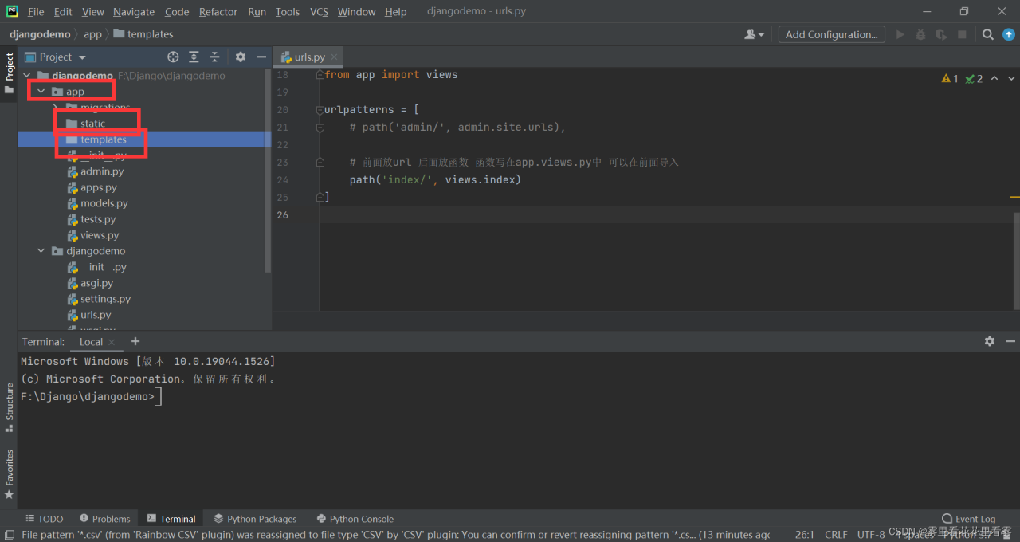Open asgi.py in project tree

pyautogui.click(x=96, y=283)
